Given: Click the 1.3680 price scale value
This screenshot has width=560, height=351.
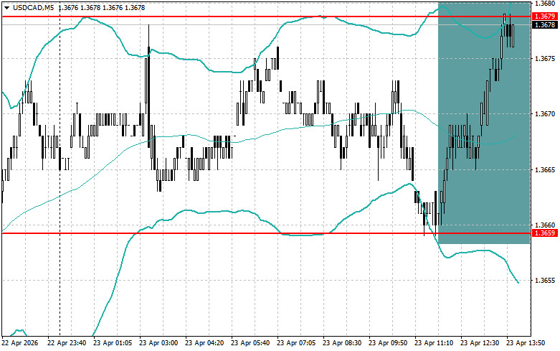Looking at the screenshot, I should point(545,3).
